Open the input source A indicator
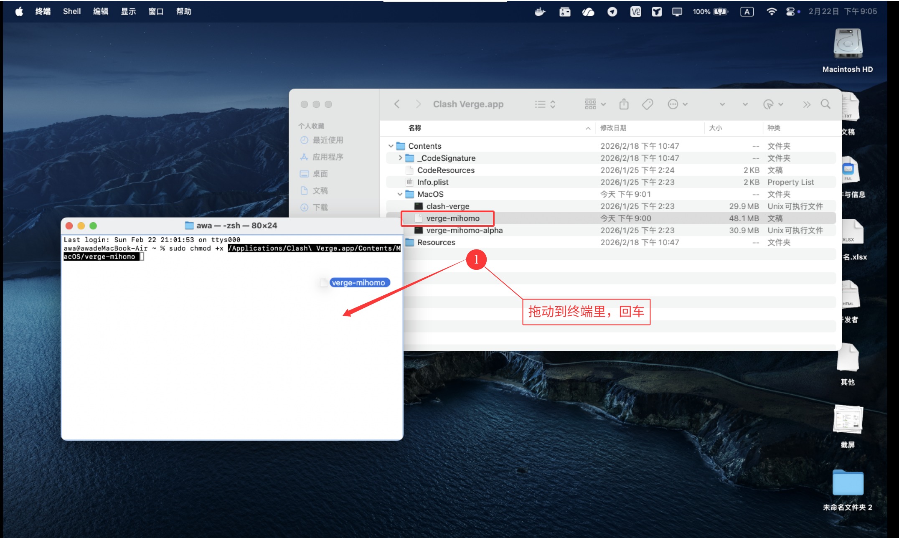 [747, 12]
